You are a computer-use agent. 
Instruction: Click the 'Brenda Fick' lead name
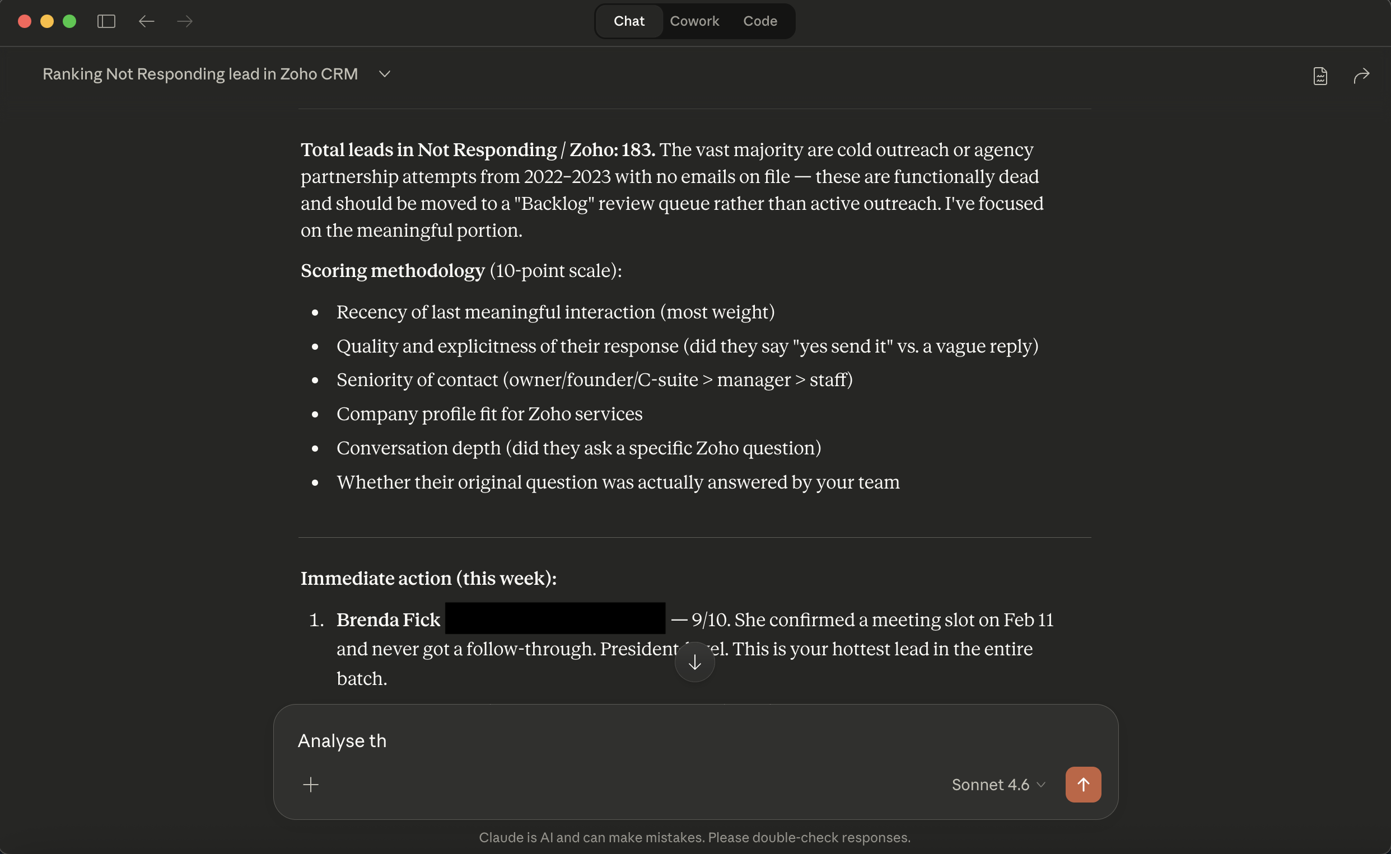(x=388, y=620)
